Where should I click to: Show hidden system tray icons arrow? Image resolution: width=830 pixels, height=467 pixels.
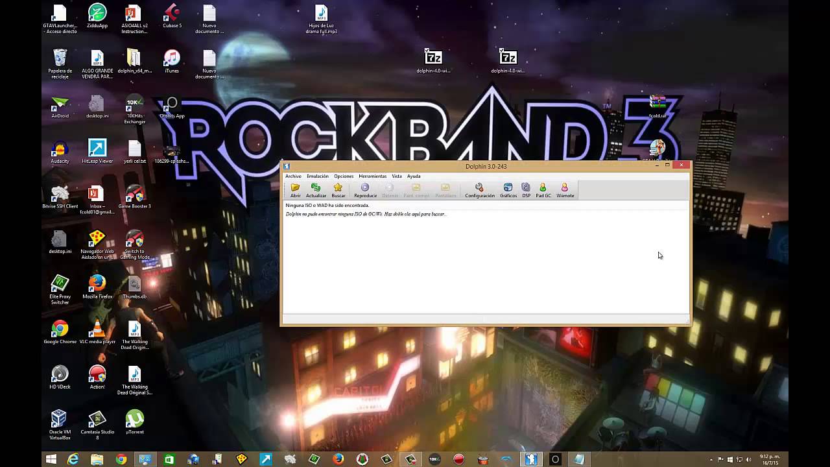coord(711,460)
